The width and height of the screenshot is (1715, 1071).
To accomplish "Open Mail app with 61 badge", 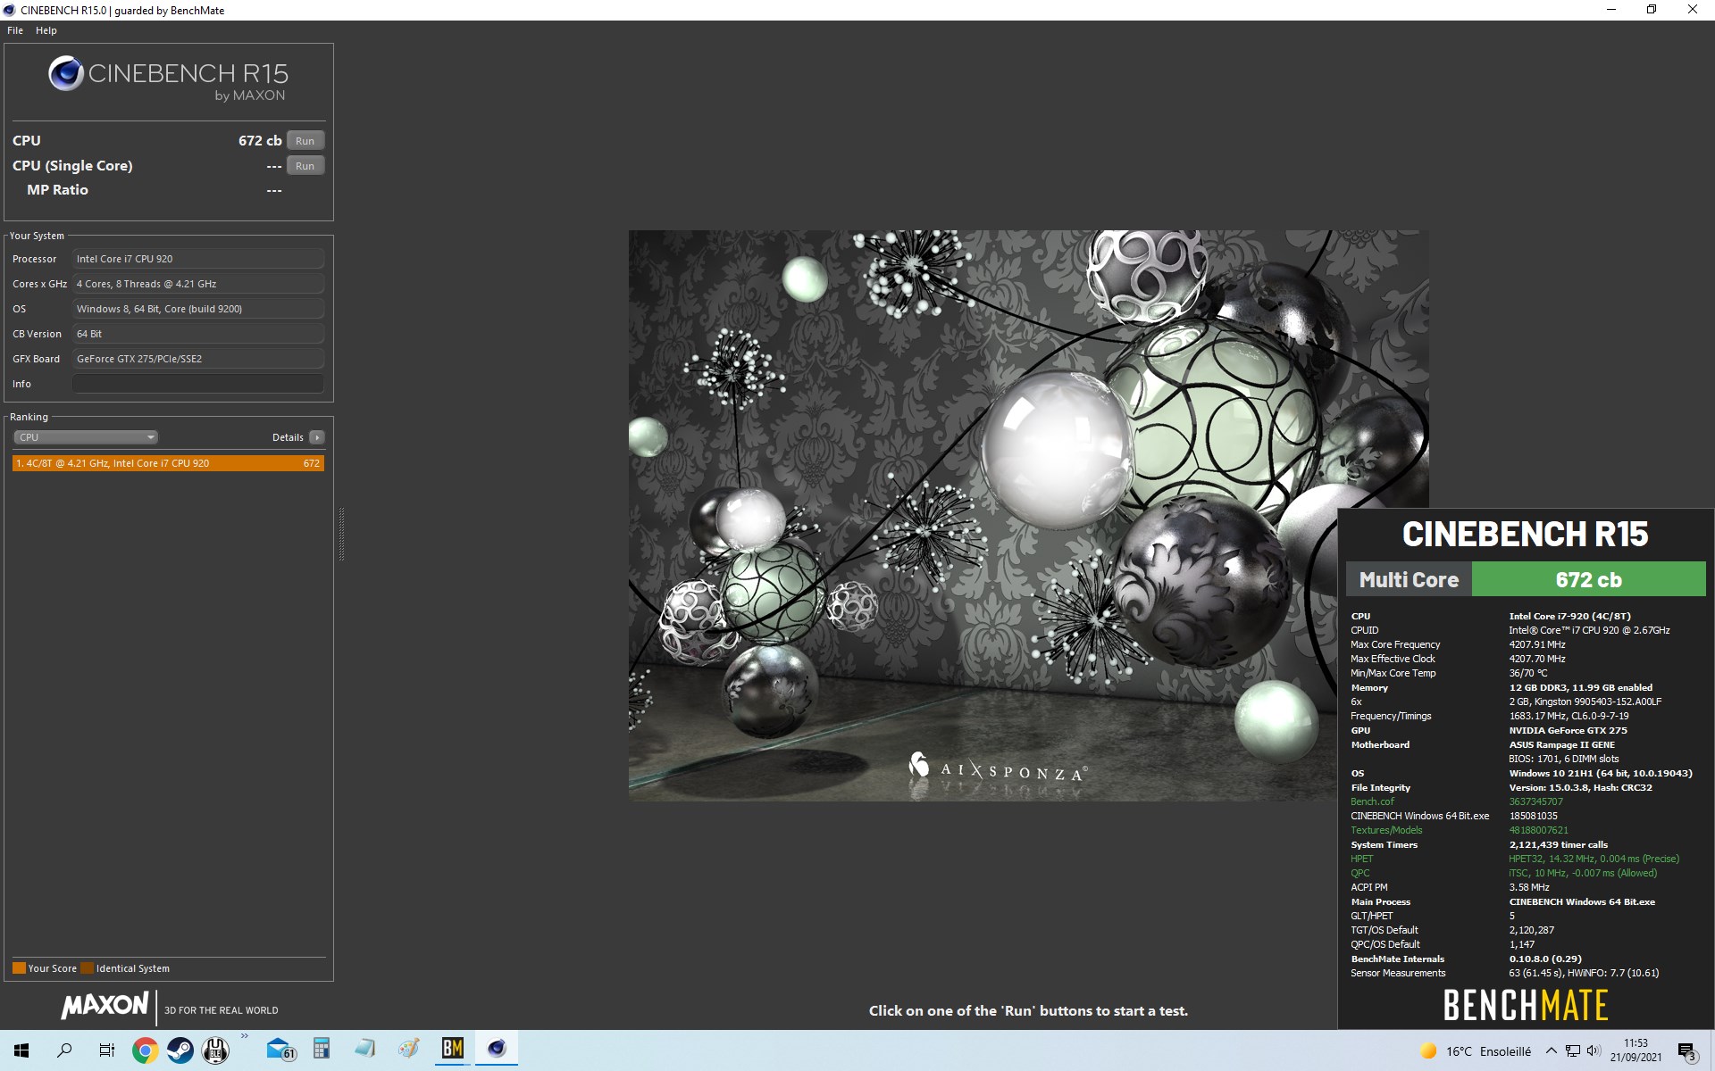I will point(280,1050).
